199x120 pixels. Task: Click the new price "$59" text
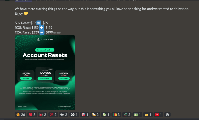click(x=45, y=23)
